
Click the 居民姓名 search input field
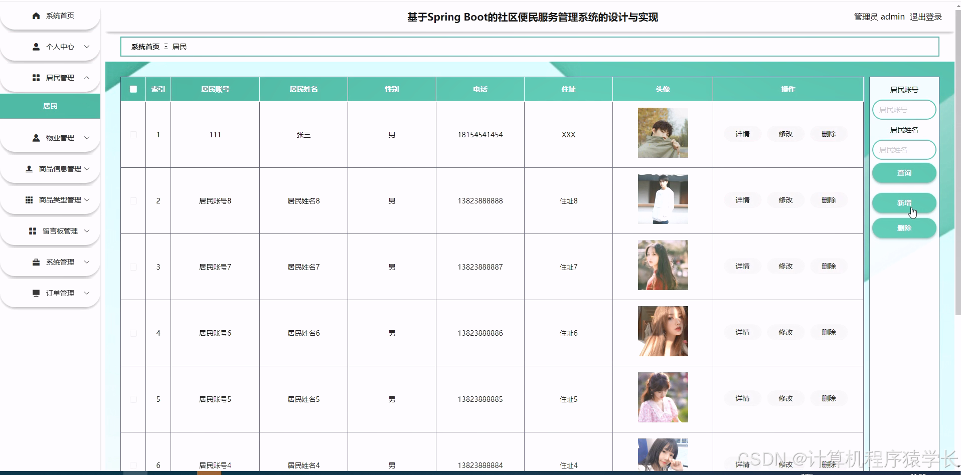pyautogui.click(x=904, y=150)
